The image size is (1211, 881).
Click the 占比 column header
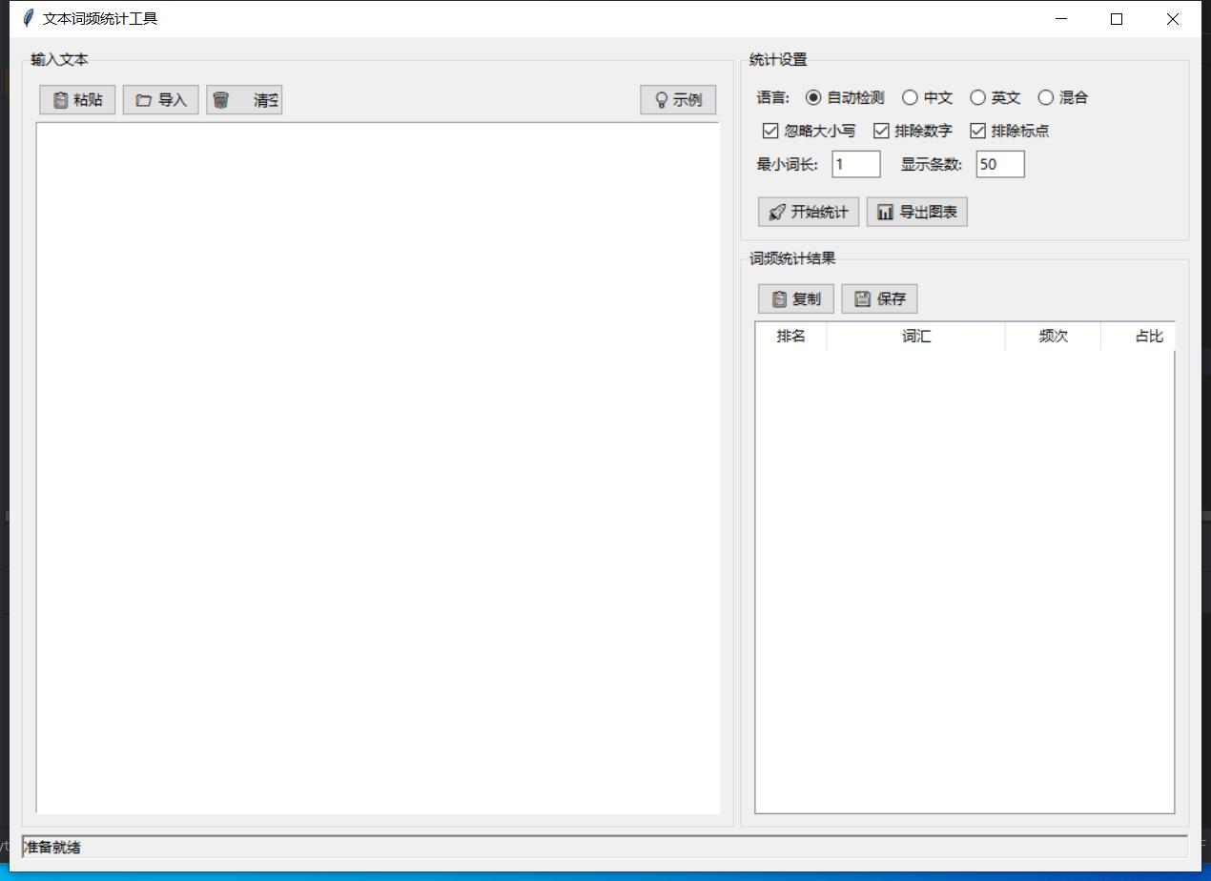[x=1139, y=337]
